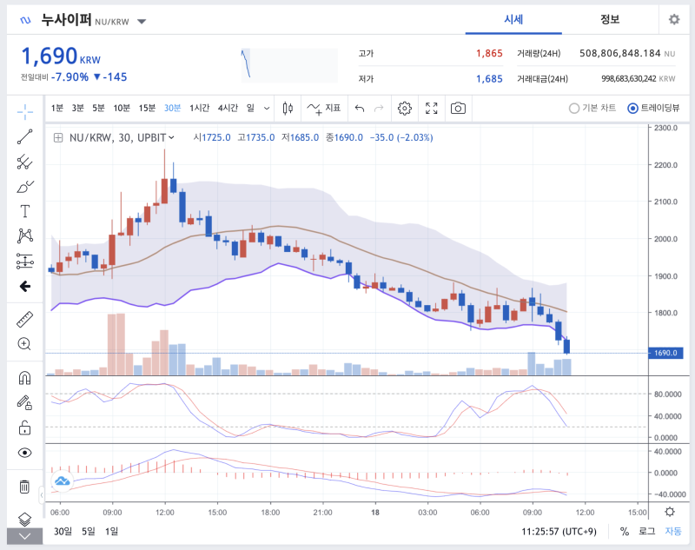The image size is (695, 550).
Task: Expand the more time intervals dropdown
Action: coord(267,108)
